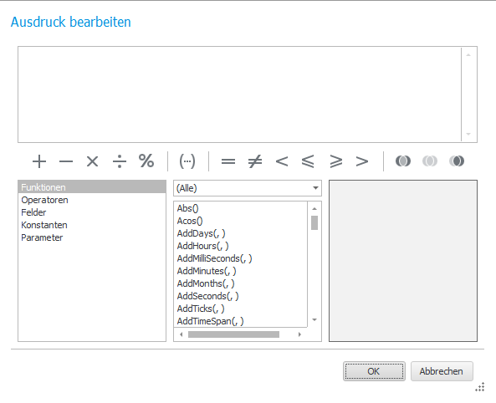Cancel the dialog with Abbrechen

click(x=442, y=371)
